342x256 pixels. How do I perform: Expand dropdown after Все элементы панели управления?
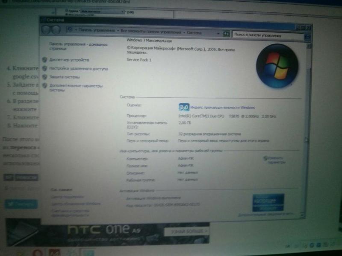(184, 32)
